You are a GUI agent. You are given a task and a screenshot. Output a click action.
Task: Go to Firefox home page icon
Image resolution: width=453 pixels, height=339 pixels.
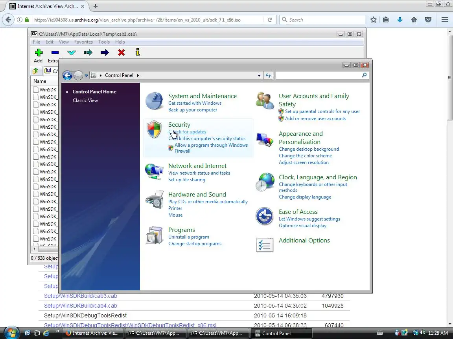pos(414,20)
